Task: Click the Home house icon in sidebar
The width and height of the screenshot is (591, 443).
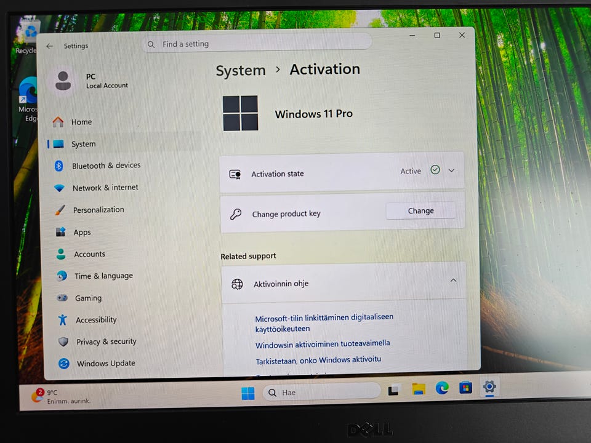Action: pos(58,122)
